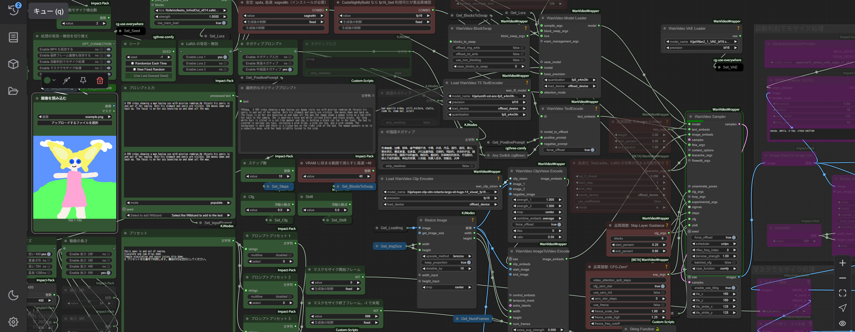The width and height of the screenshot is (855, 332).
Task: Increase the seed value with the right arrow
Action: point(169,57)
